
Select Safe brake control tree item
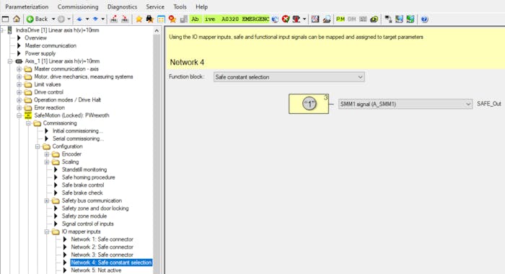[83, 185]
